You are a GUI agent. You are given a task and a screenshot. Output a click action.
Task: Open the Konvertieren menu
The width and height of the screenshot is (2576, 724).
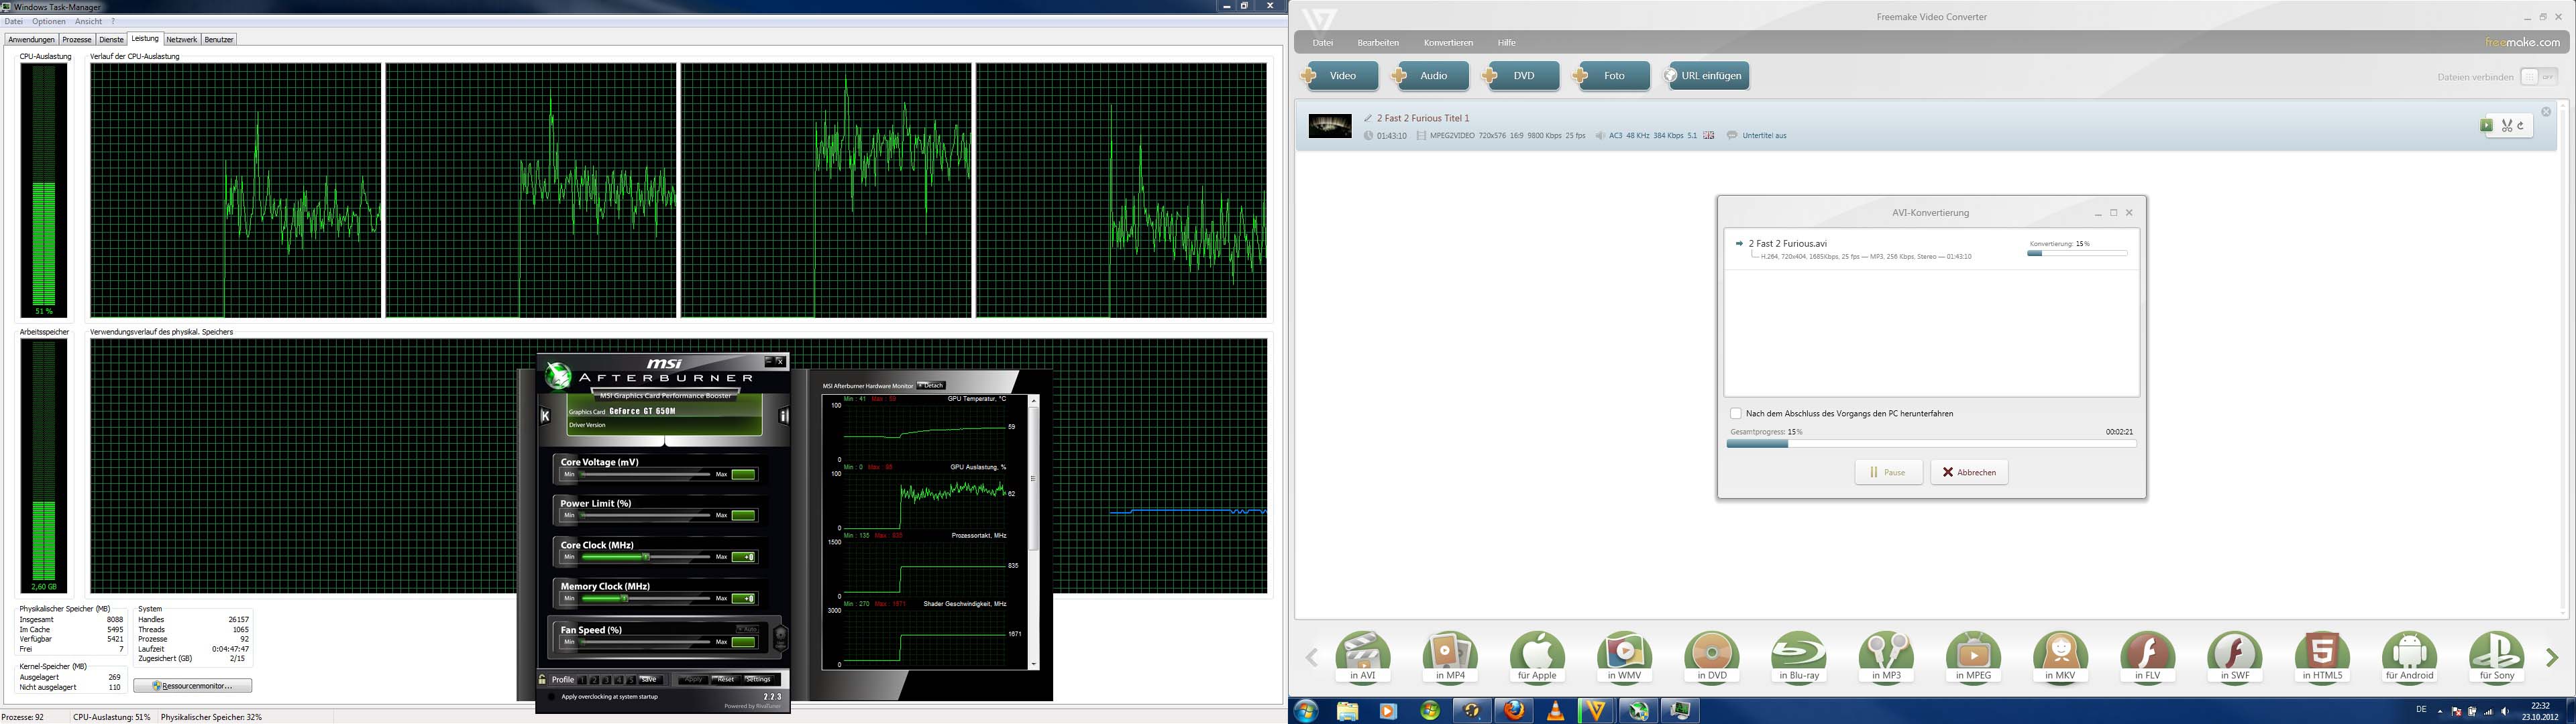tap(1448, 43)
